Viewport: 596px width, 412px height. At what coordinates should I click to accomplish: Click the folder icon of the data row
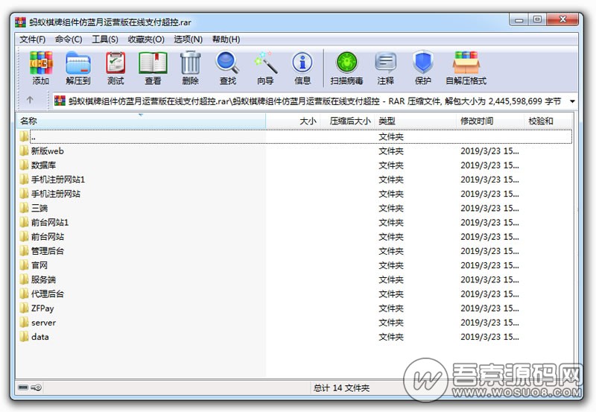(24, 336)
